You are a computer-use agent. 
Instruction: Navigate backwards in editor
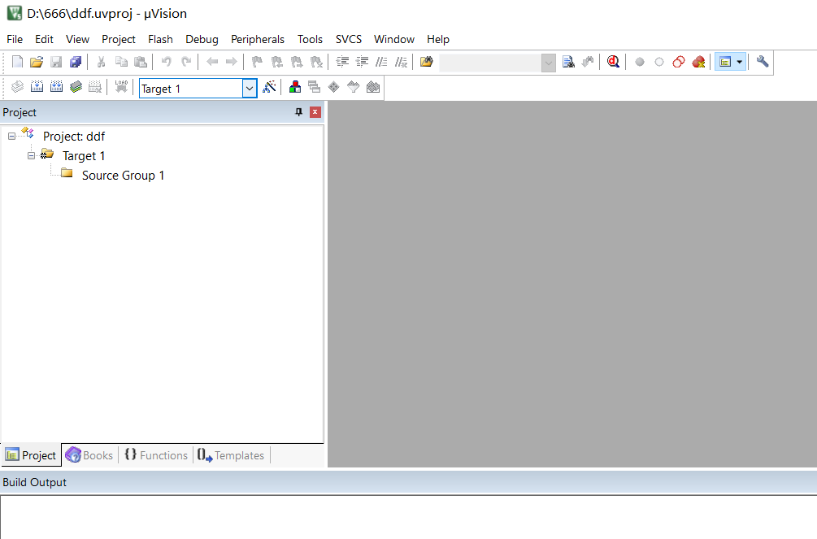coord(212,62)
